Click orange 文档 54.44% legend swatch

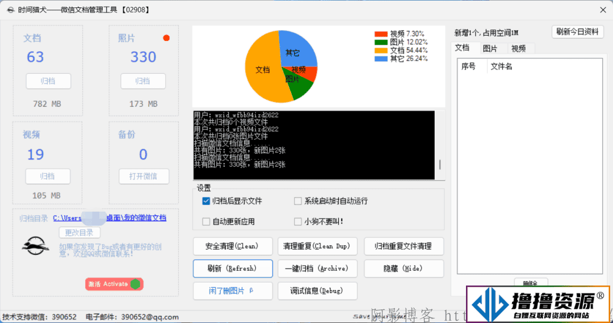coord(381,51)
